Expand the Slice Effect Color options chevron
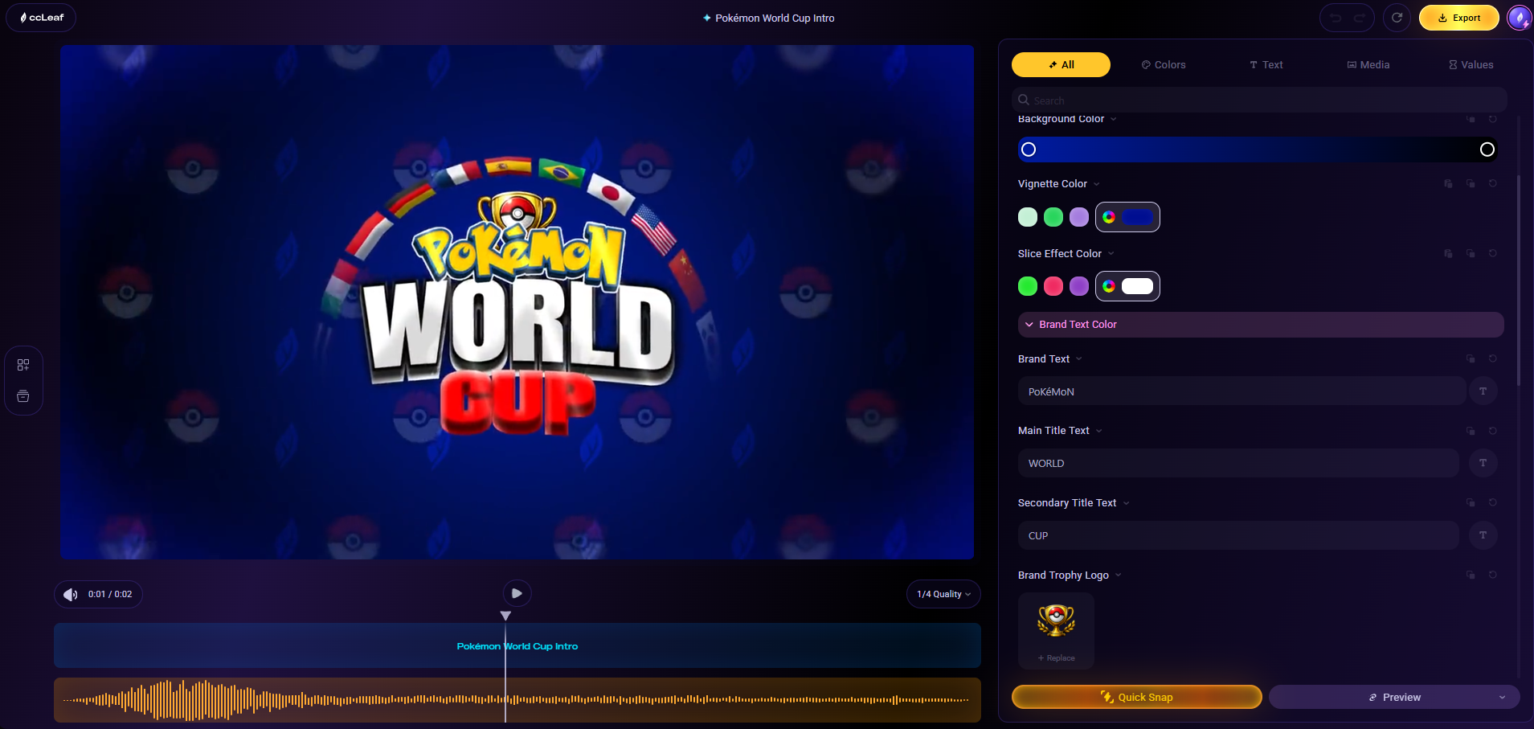This screenshot has height=729, width=1534. point(1111,254)
